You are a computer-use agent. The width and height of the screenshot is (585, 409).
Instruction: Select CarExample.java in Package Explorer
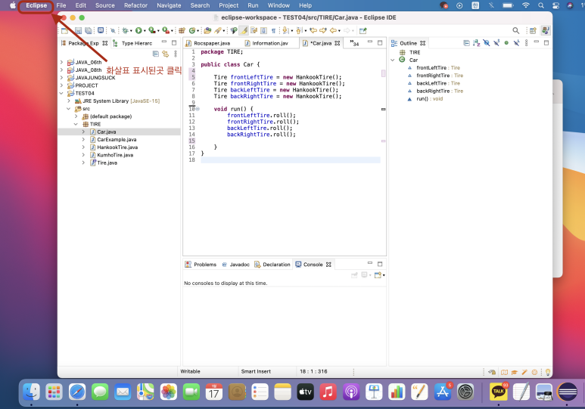pos(117,139)
